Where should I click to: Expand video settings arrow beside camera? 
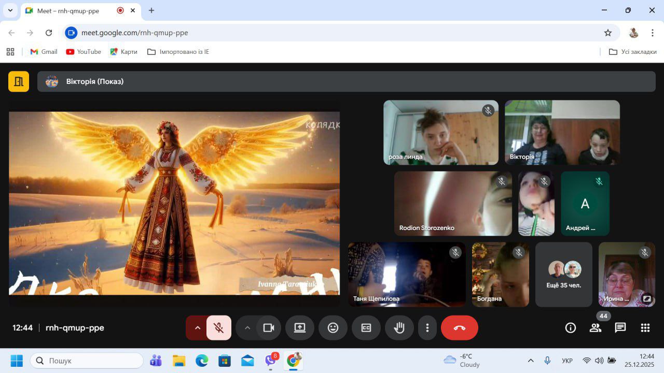point(247,328)
